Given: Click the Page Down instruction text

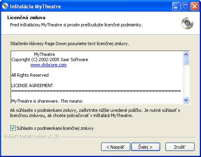Looking at the screenshot, I should point(70,44).
